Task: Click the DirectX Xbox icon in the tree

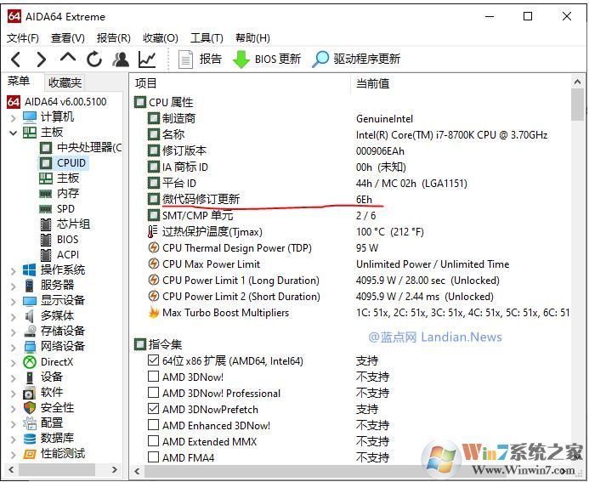Action: coord(29,362)
